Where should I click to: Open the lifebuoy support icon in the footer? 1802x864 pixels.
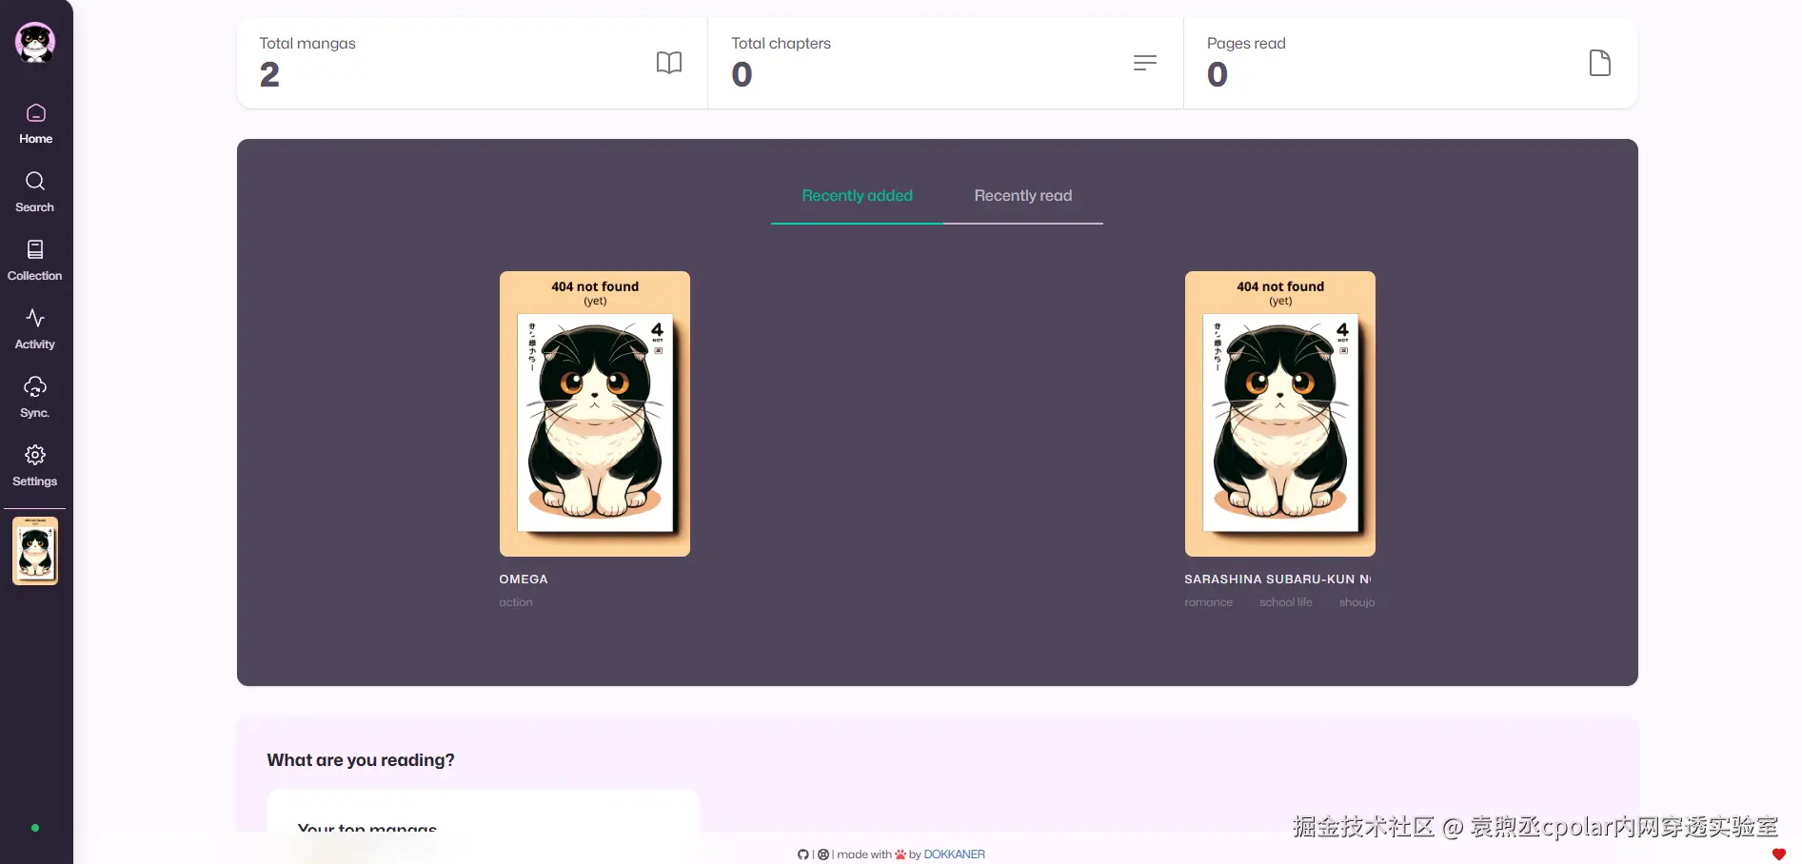point(823,854)
